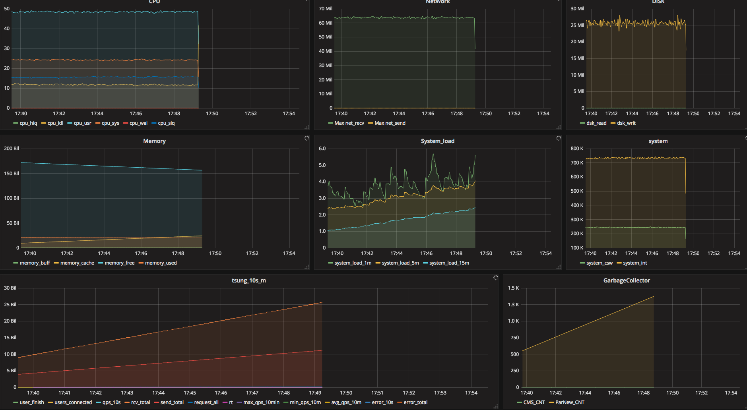Click the System_load panel resize handle icon
Screen dimensions: 747x410
pos(559,267)
